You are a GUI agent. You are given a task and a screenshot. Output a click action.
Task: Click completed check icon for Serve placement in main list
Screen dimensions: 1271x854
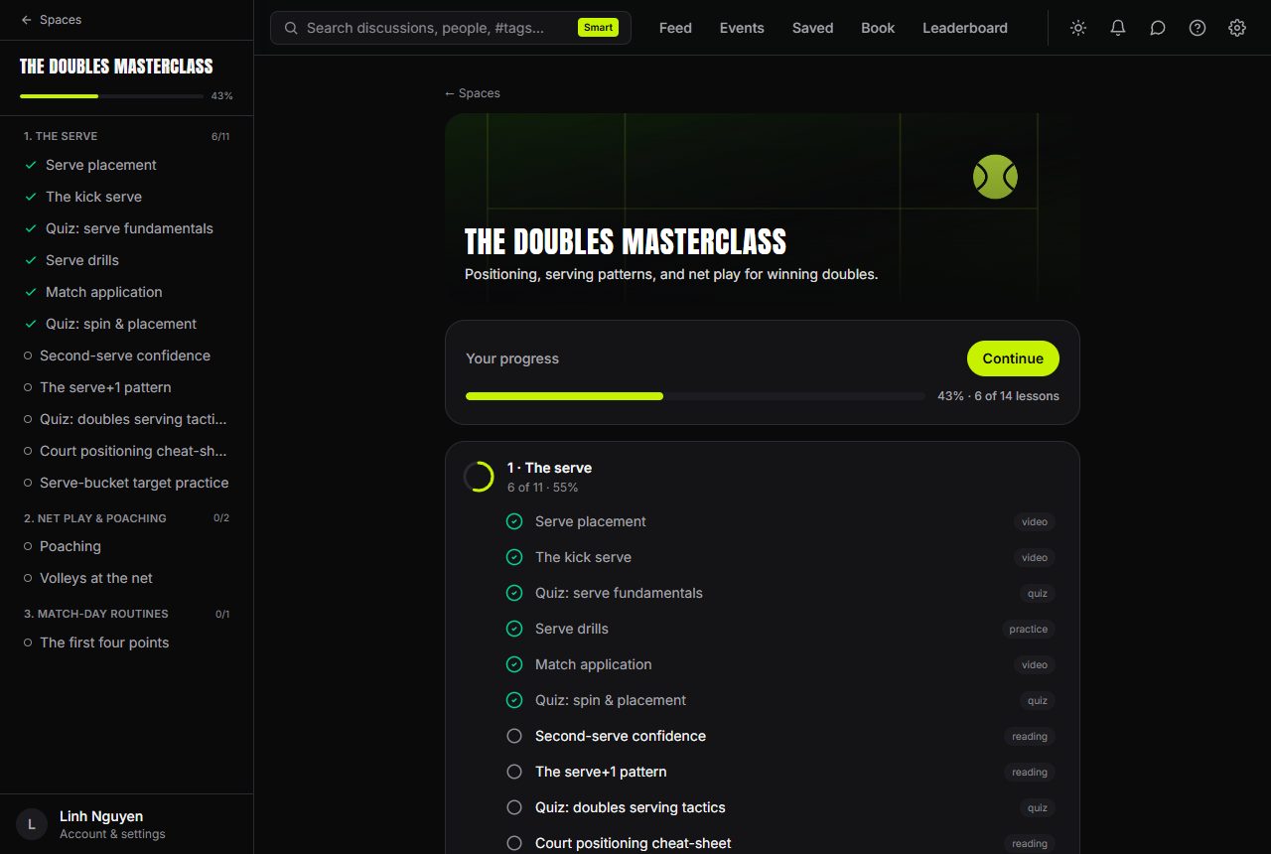[514, 521]
